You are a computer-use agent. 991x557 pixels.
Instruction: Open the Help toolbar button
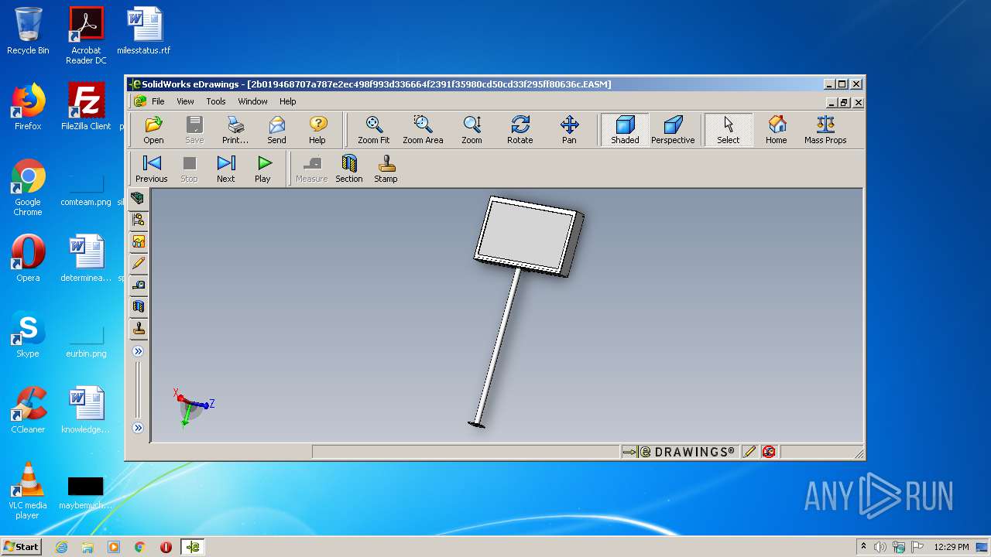(317, 129)
